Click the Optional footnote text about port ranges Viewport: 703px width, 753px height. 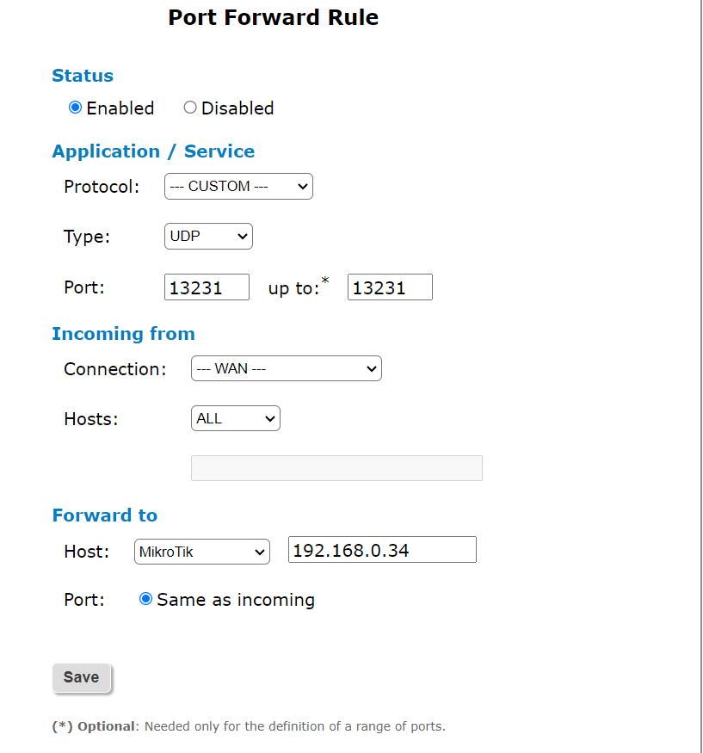[x=249, y=726]
